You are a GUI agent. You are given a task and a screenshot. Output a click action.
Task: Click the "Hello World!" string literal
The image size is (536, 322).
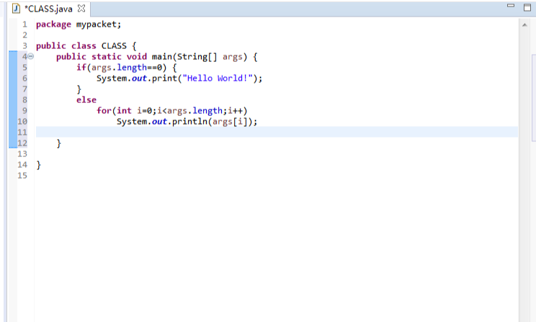click(x=218, y=79)
